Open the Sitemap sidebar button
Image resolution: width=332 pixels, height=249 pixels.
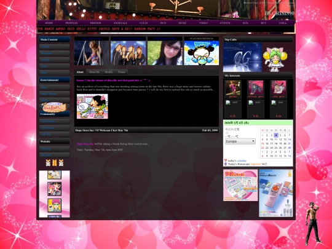[55, 149]
